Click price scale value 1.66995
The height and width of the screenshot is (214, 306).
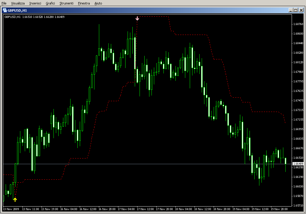(299, 129)
